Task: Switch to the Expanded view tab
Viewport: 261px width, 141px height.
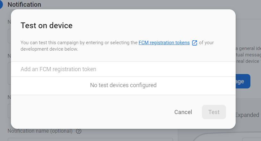Action: (248, 115)
